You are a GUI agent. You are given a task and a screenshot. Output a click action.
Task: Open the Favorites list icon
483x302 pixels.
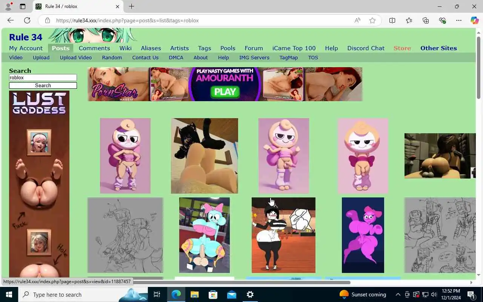pos(409,20)
